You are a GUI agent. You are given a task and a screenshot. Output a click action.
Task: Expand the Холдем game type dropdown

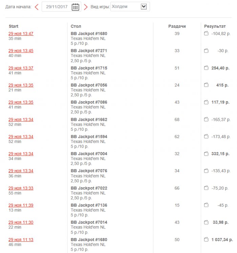[x=144, y=6]
